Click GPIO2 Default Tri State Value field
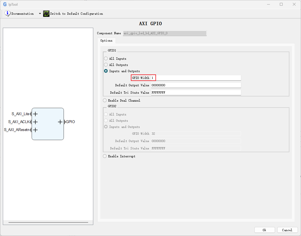 pyautogui.click(x=196, y=148)
